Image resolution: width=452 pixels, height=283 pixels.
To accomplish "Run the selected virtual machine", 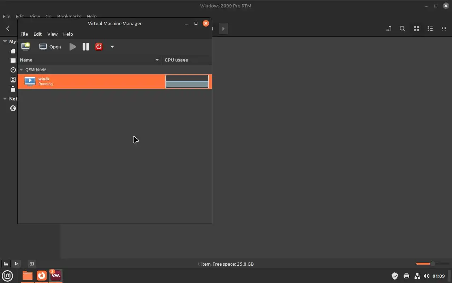I will (x=73, y=47).
